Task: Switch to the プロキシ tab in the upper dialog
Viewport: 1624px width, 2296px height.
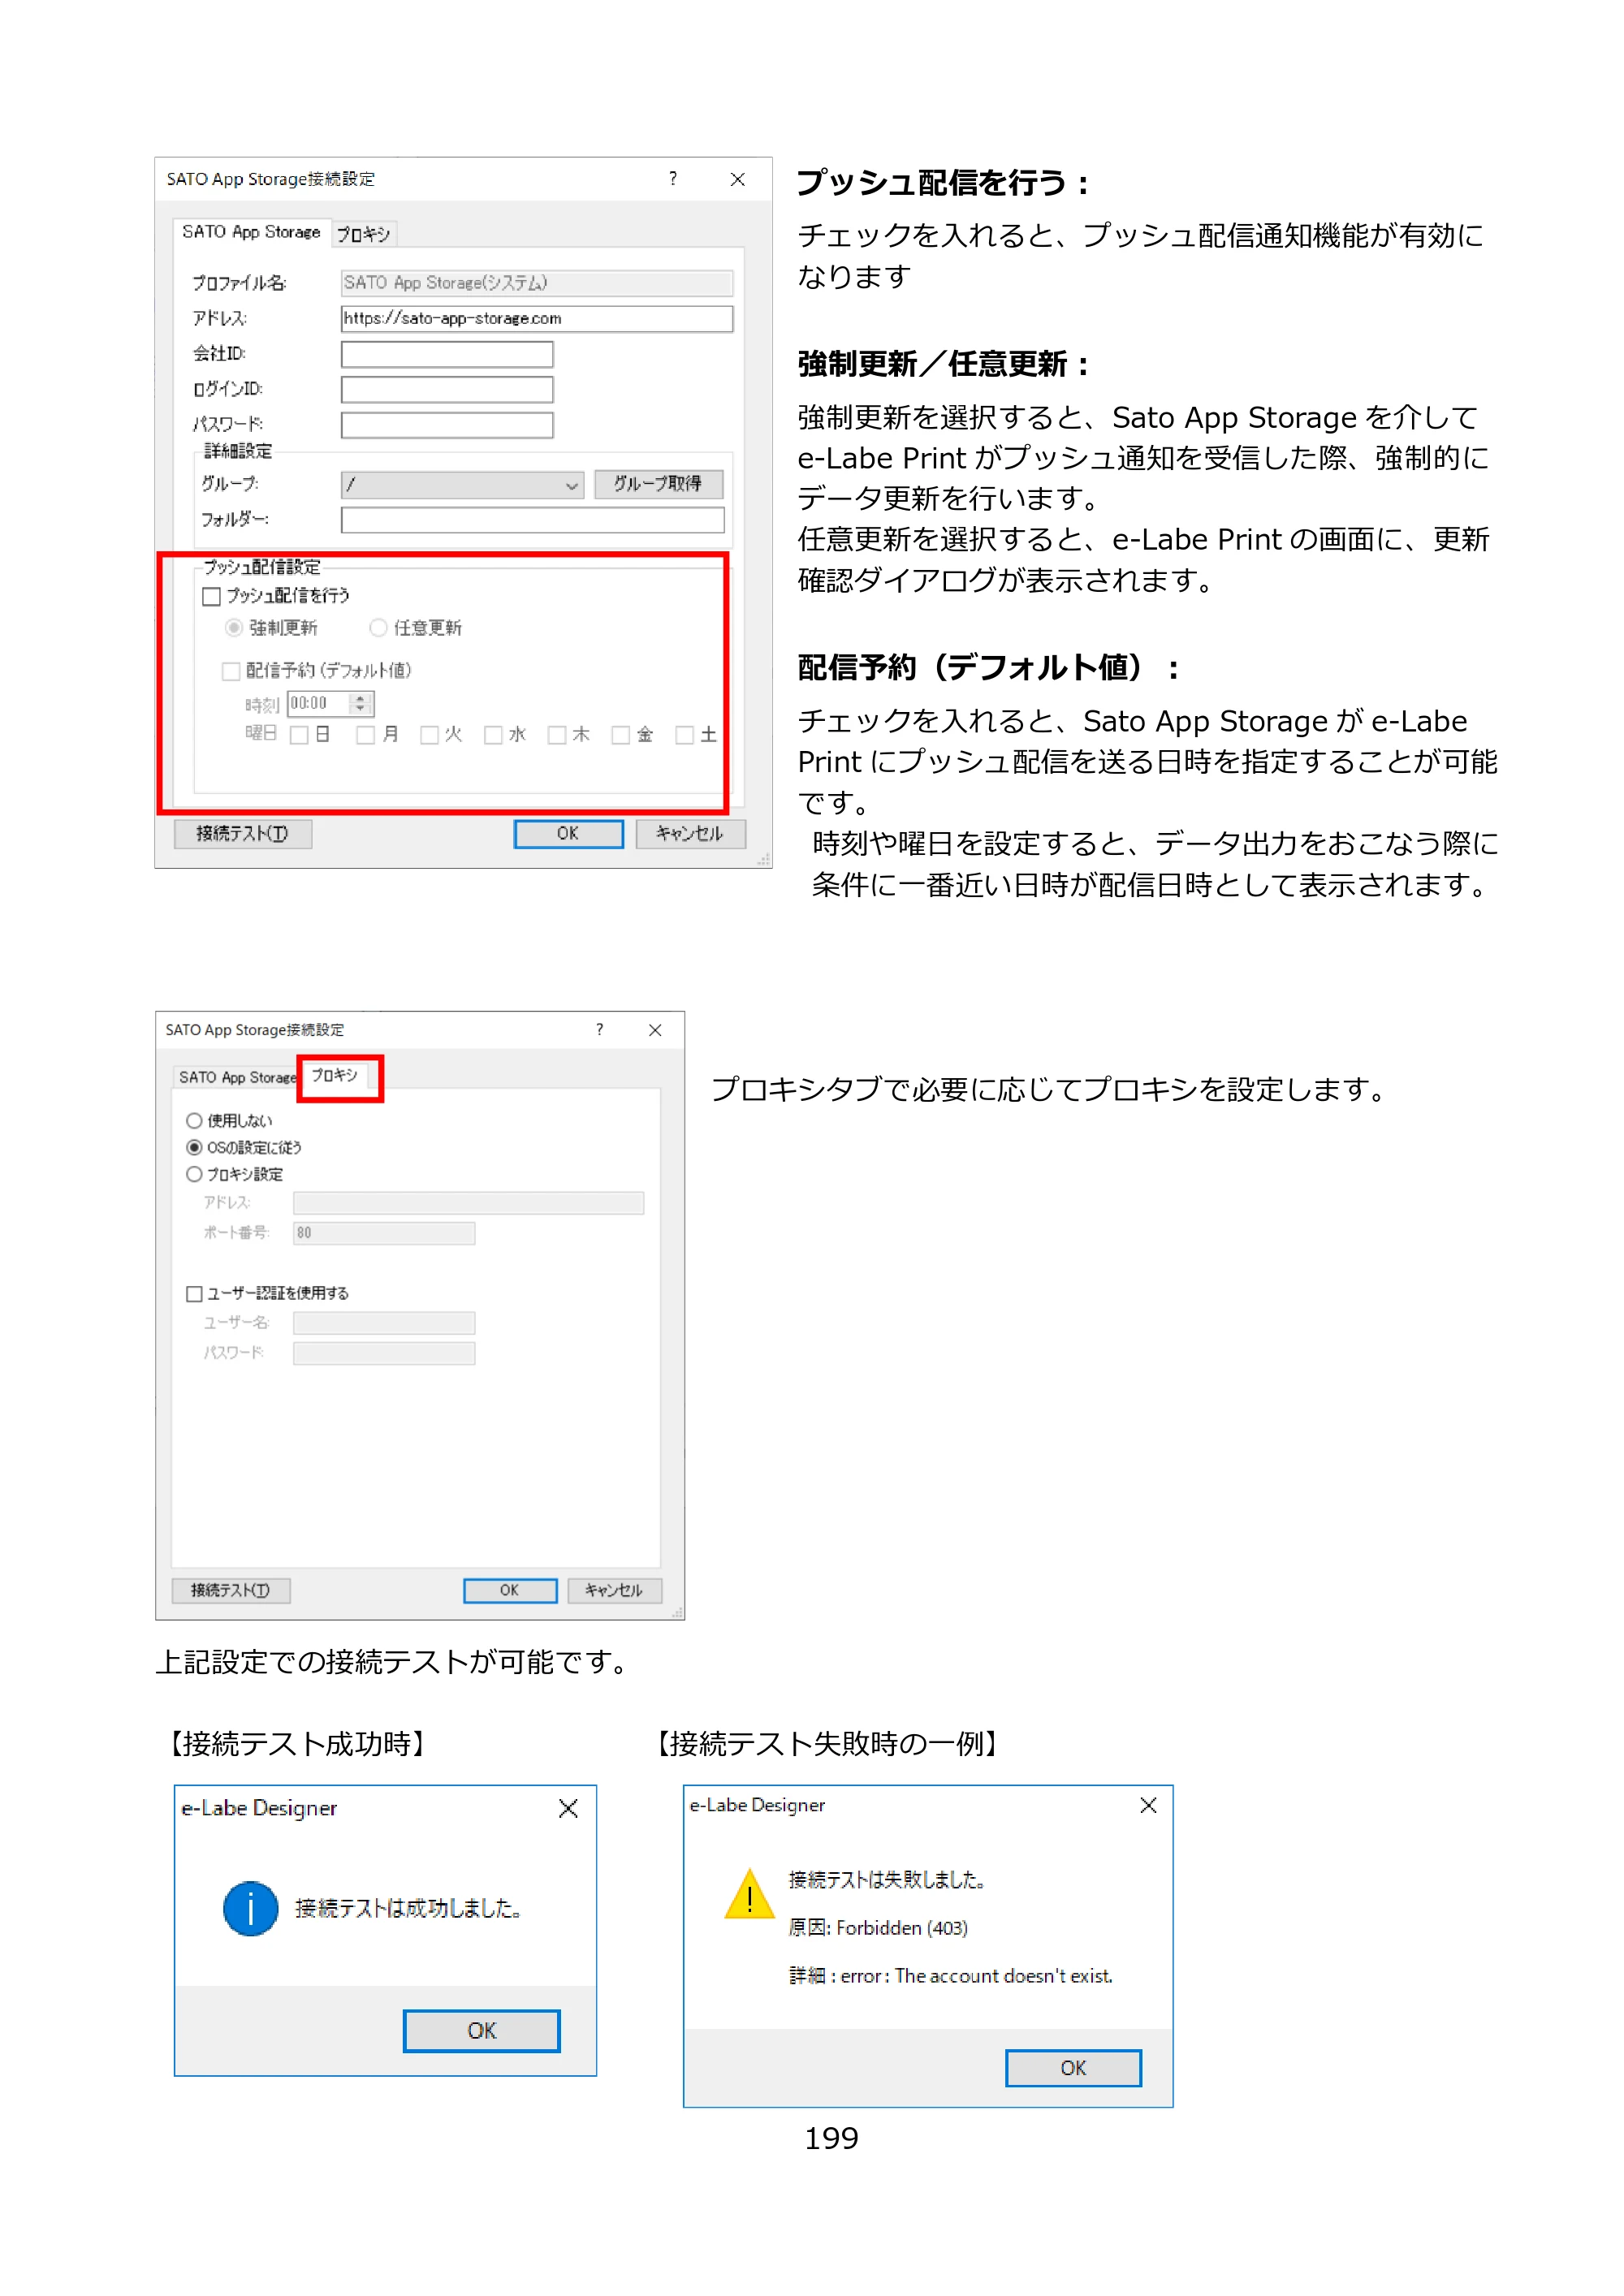Action: click(x=363, y=234)
